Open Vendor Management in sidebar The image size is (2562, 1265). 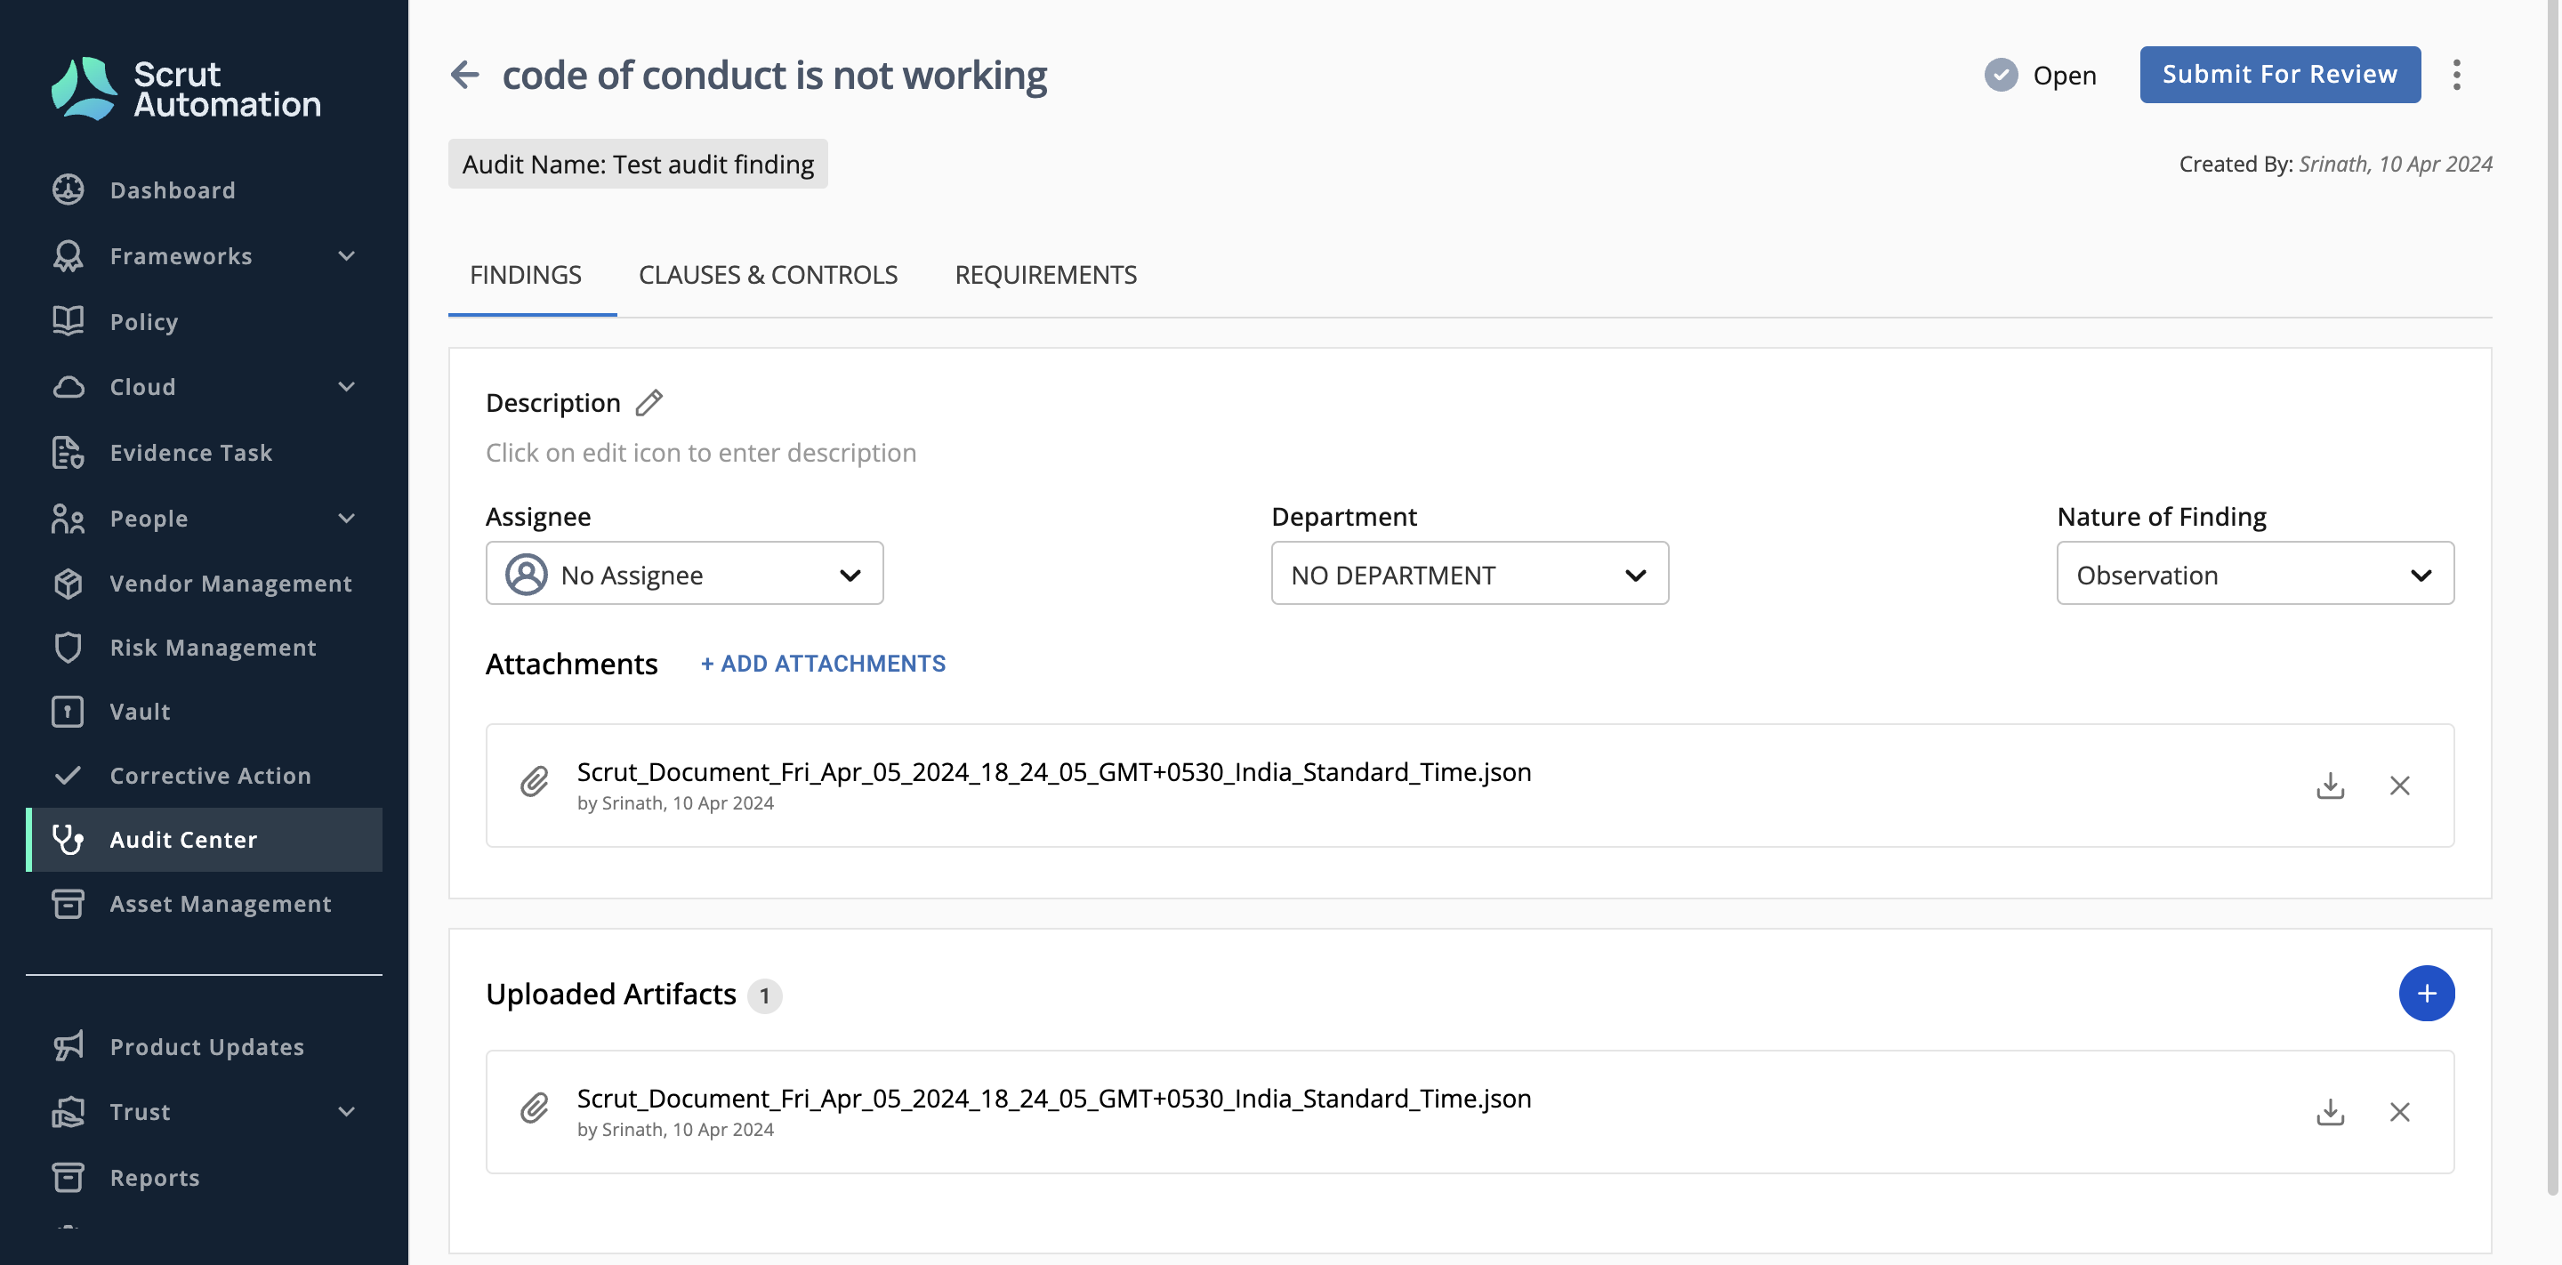tap(230, 583)
